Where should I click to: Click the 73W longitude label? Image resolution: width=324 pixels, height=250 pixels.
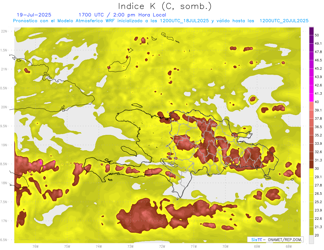point(130,246)
